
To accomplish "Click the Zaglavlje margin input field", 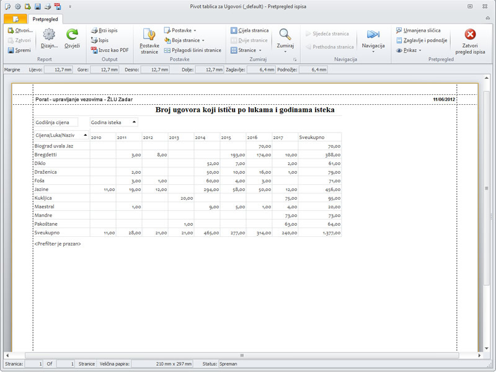I will tap(261, 69).
